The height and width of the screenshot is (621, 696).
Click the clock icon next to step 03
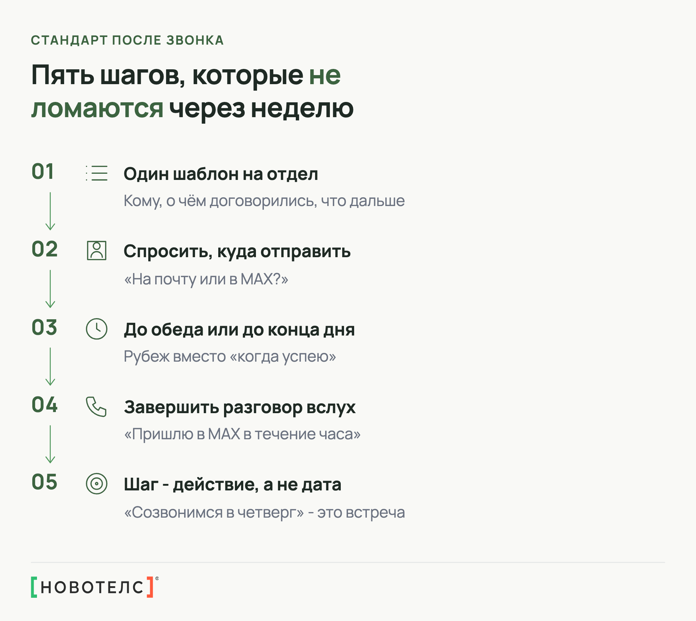(x=97, y=329)
